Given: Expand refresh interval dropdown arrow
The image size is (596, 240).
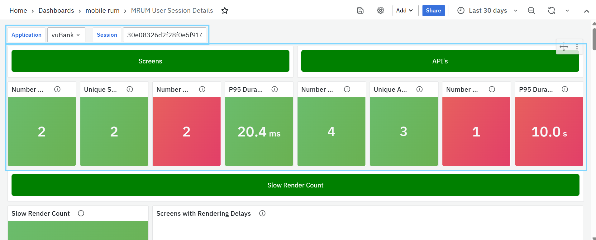Looking at the screenshot, I should (x=567, y=11).
